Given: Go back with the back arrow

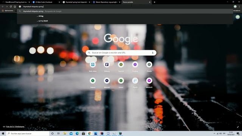Looking at the screenshot, I should [3, 7].
